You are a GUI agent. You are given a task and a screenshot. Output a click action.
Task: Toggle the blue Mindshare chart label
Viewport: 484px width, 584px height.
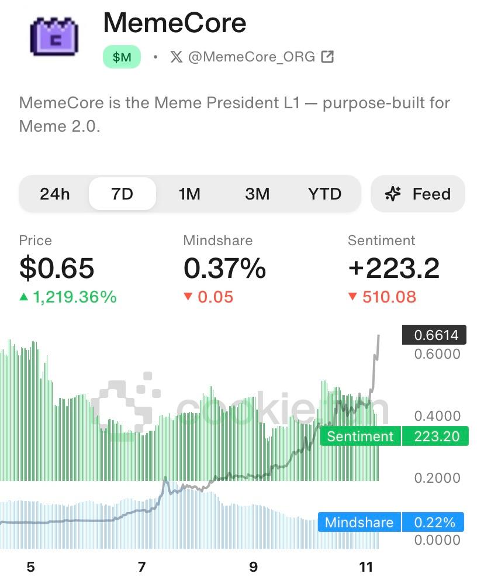point(359,522)
